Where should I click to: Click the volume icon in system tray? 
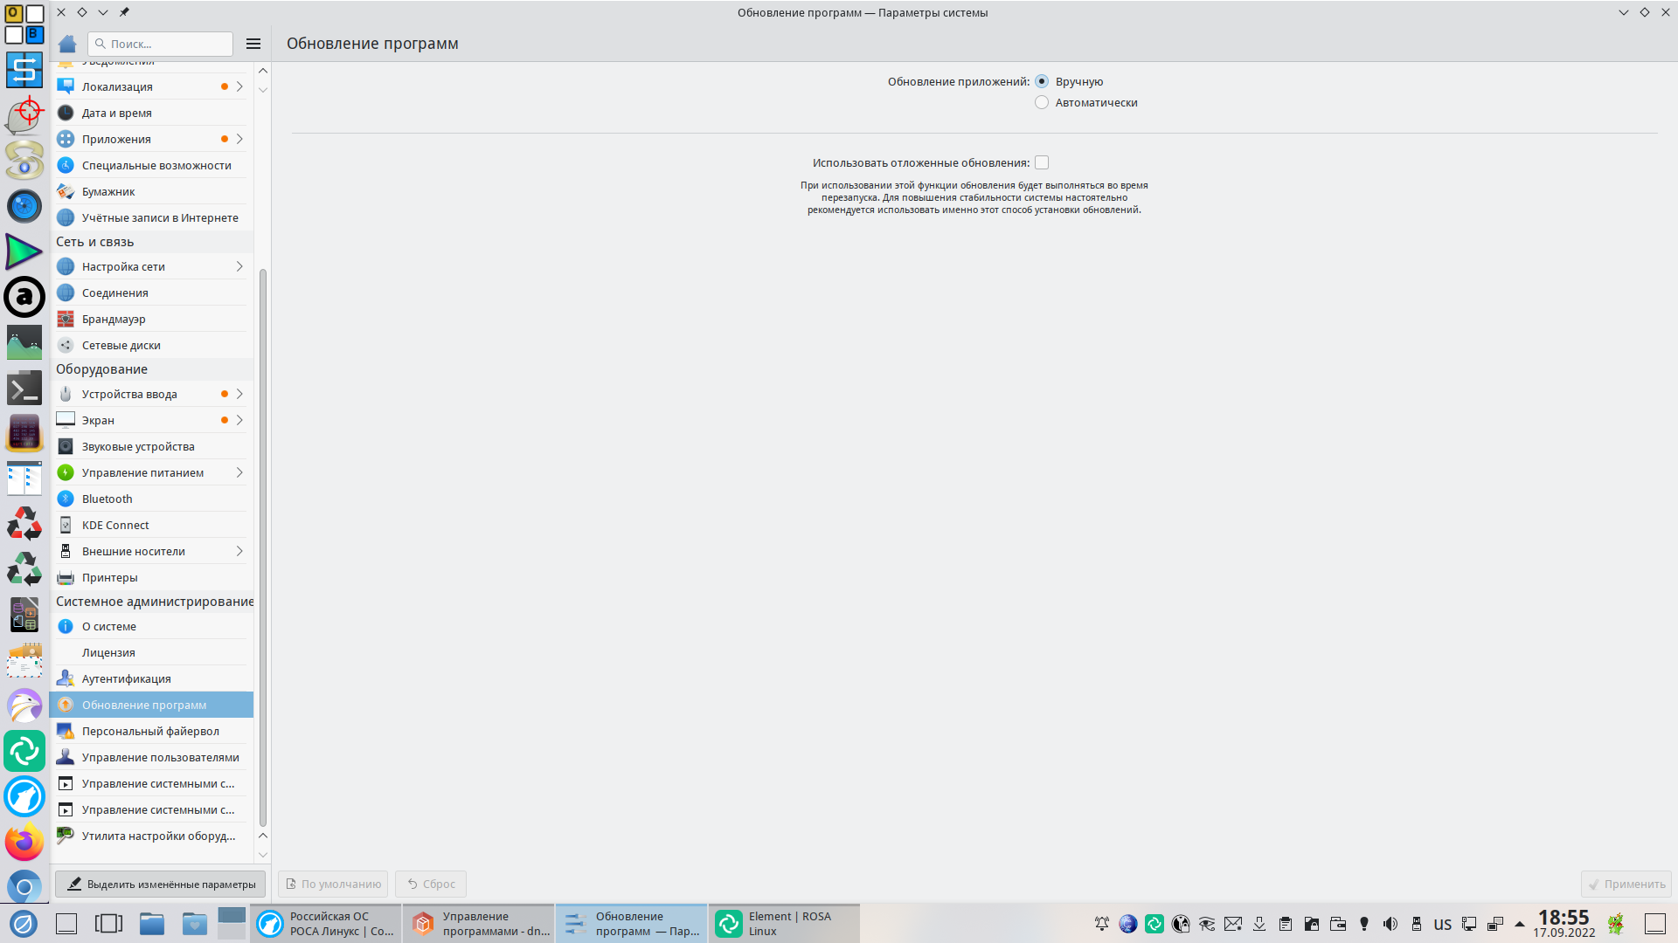(x=1390, y=924)
